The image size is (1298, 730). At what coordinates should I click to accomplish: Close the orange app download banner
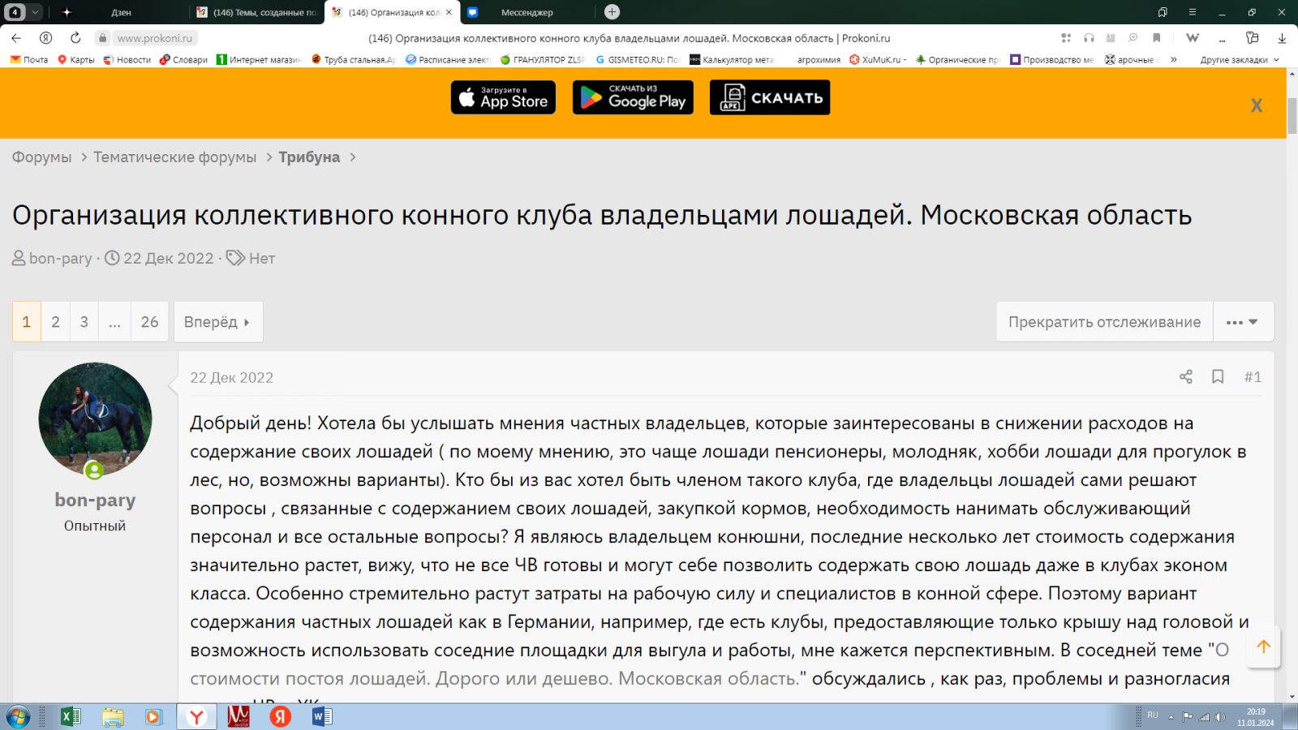tap(1256, 105)
